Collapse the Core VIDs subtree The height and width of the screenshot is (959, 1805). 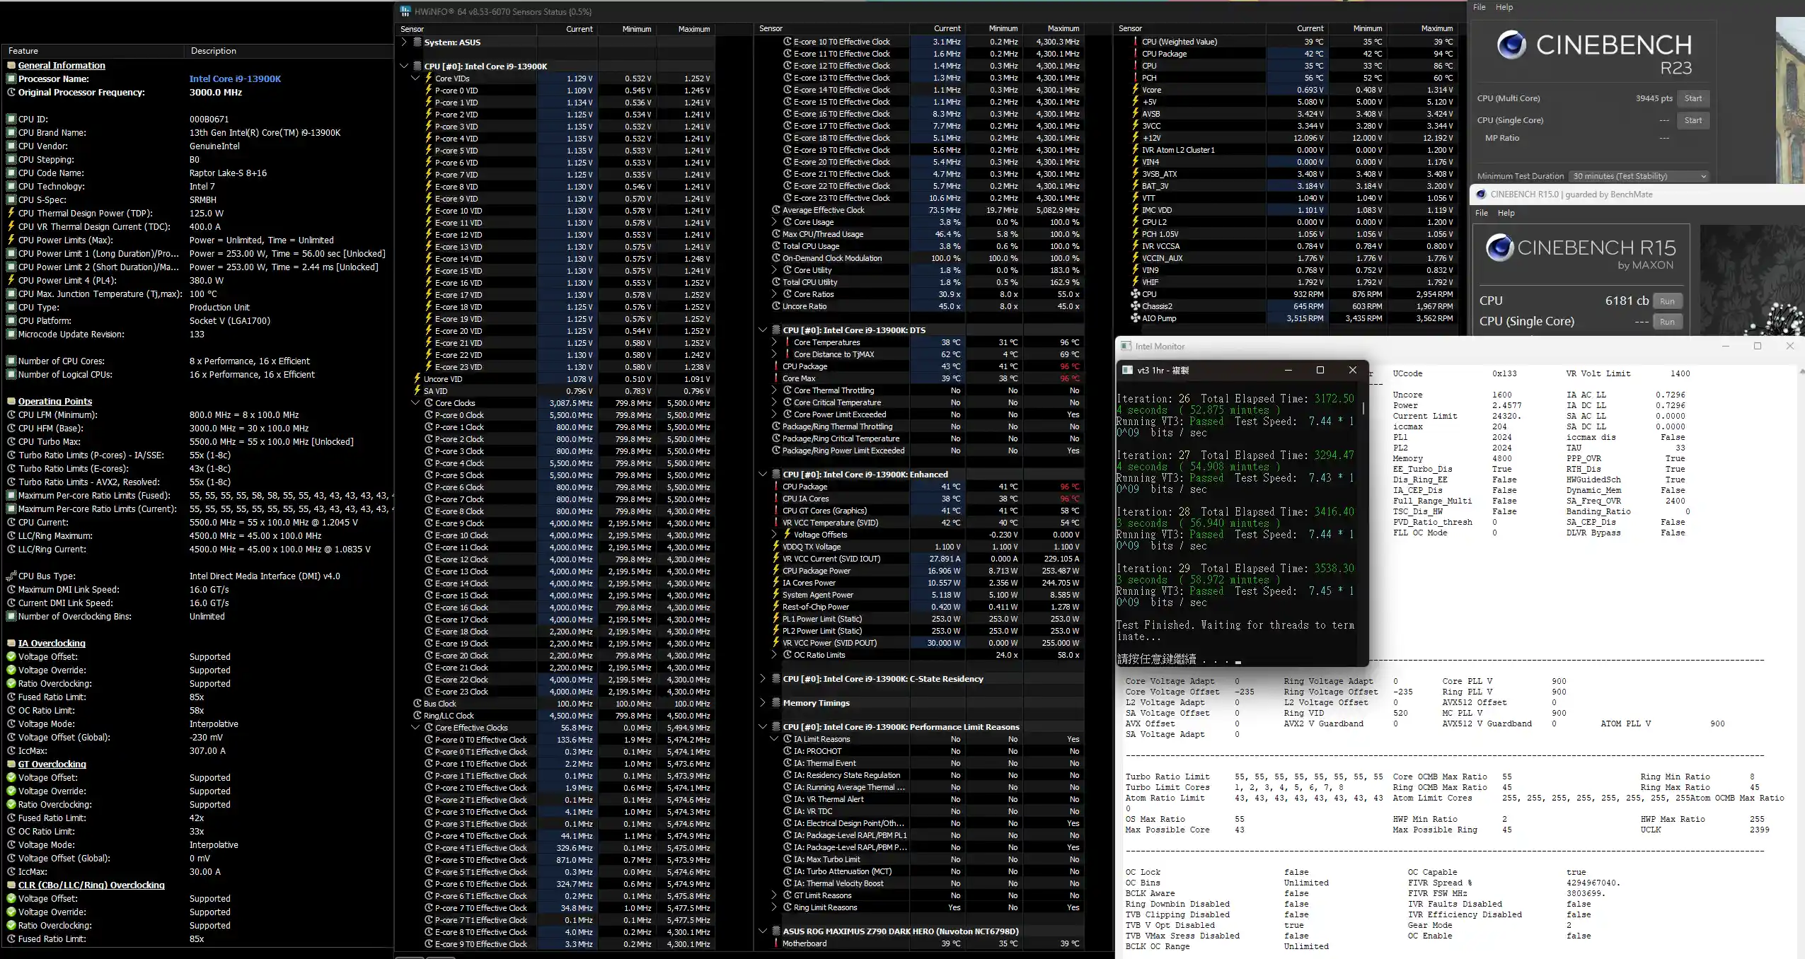pos(415,79)
